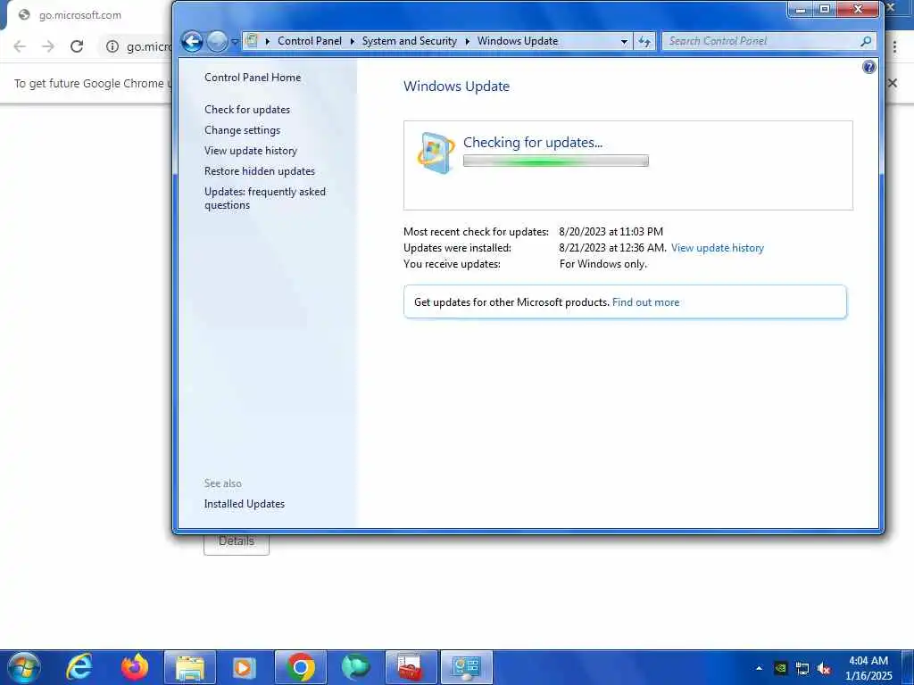914x685 pixels.
Task: Click Check for updates link
Action: 247,110
